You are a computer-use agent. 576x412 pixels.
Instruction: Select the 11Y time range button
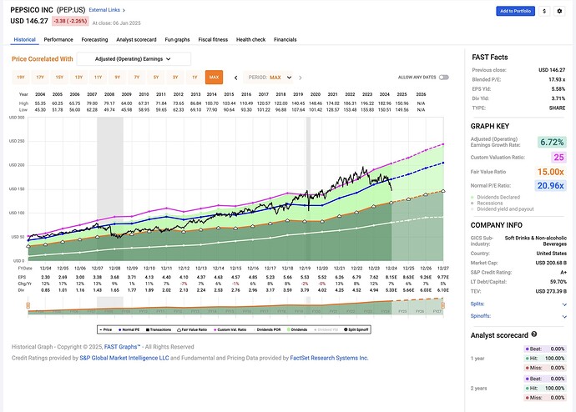tap(98, 78)
